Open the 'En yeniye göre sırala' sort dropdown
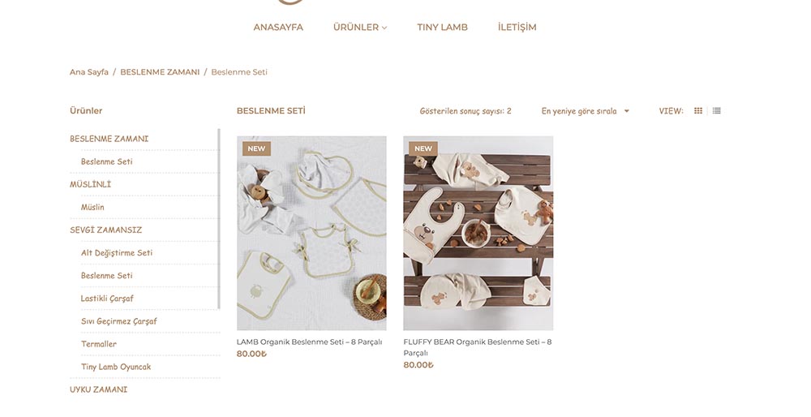The height and width of the screenshot is (417, 811). coord(585,110)
